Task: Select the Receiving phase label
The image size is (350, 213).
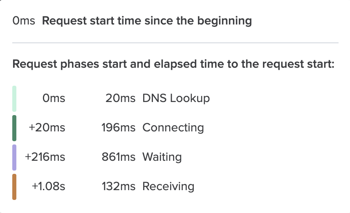Action: pos(168,186)
